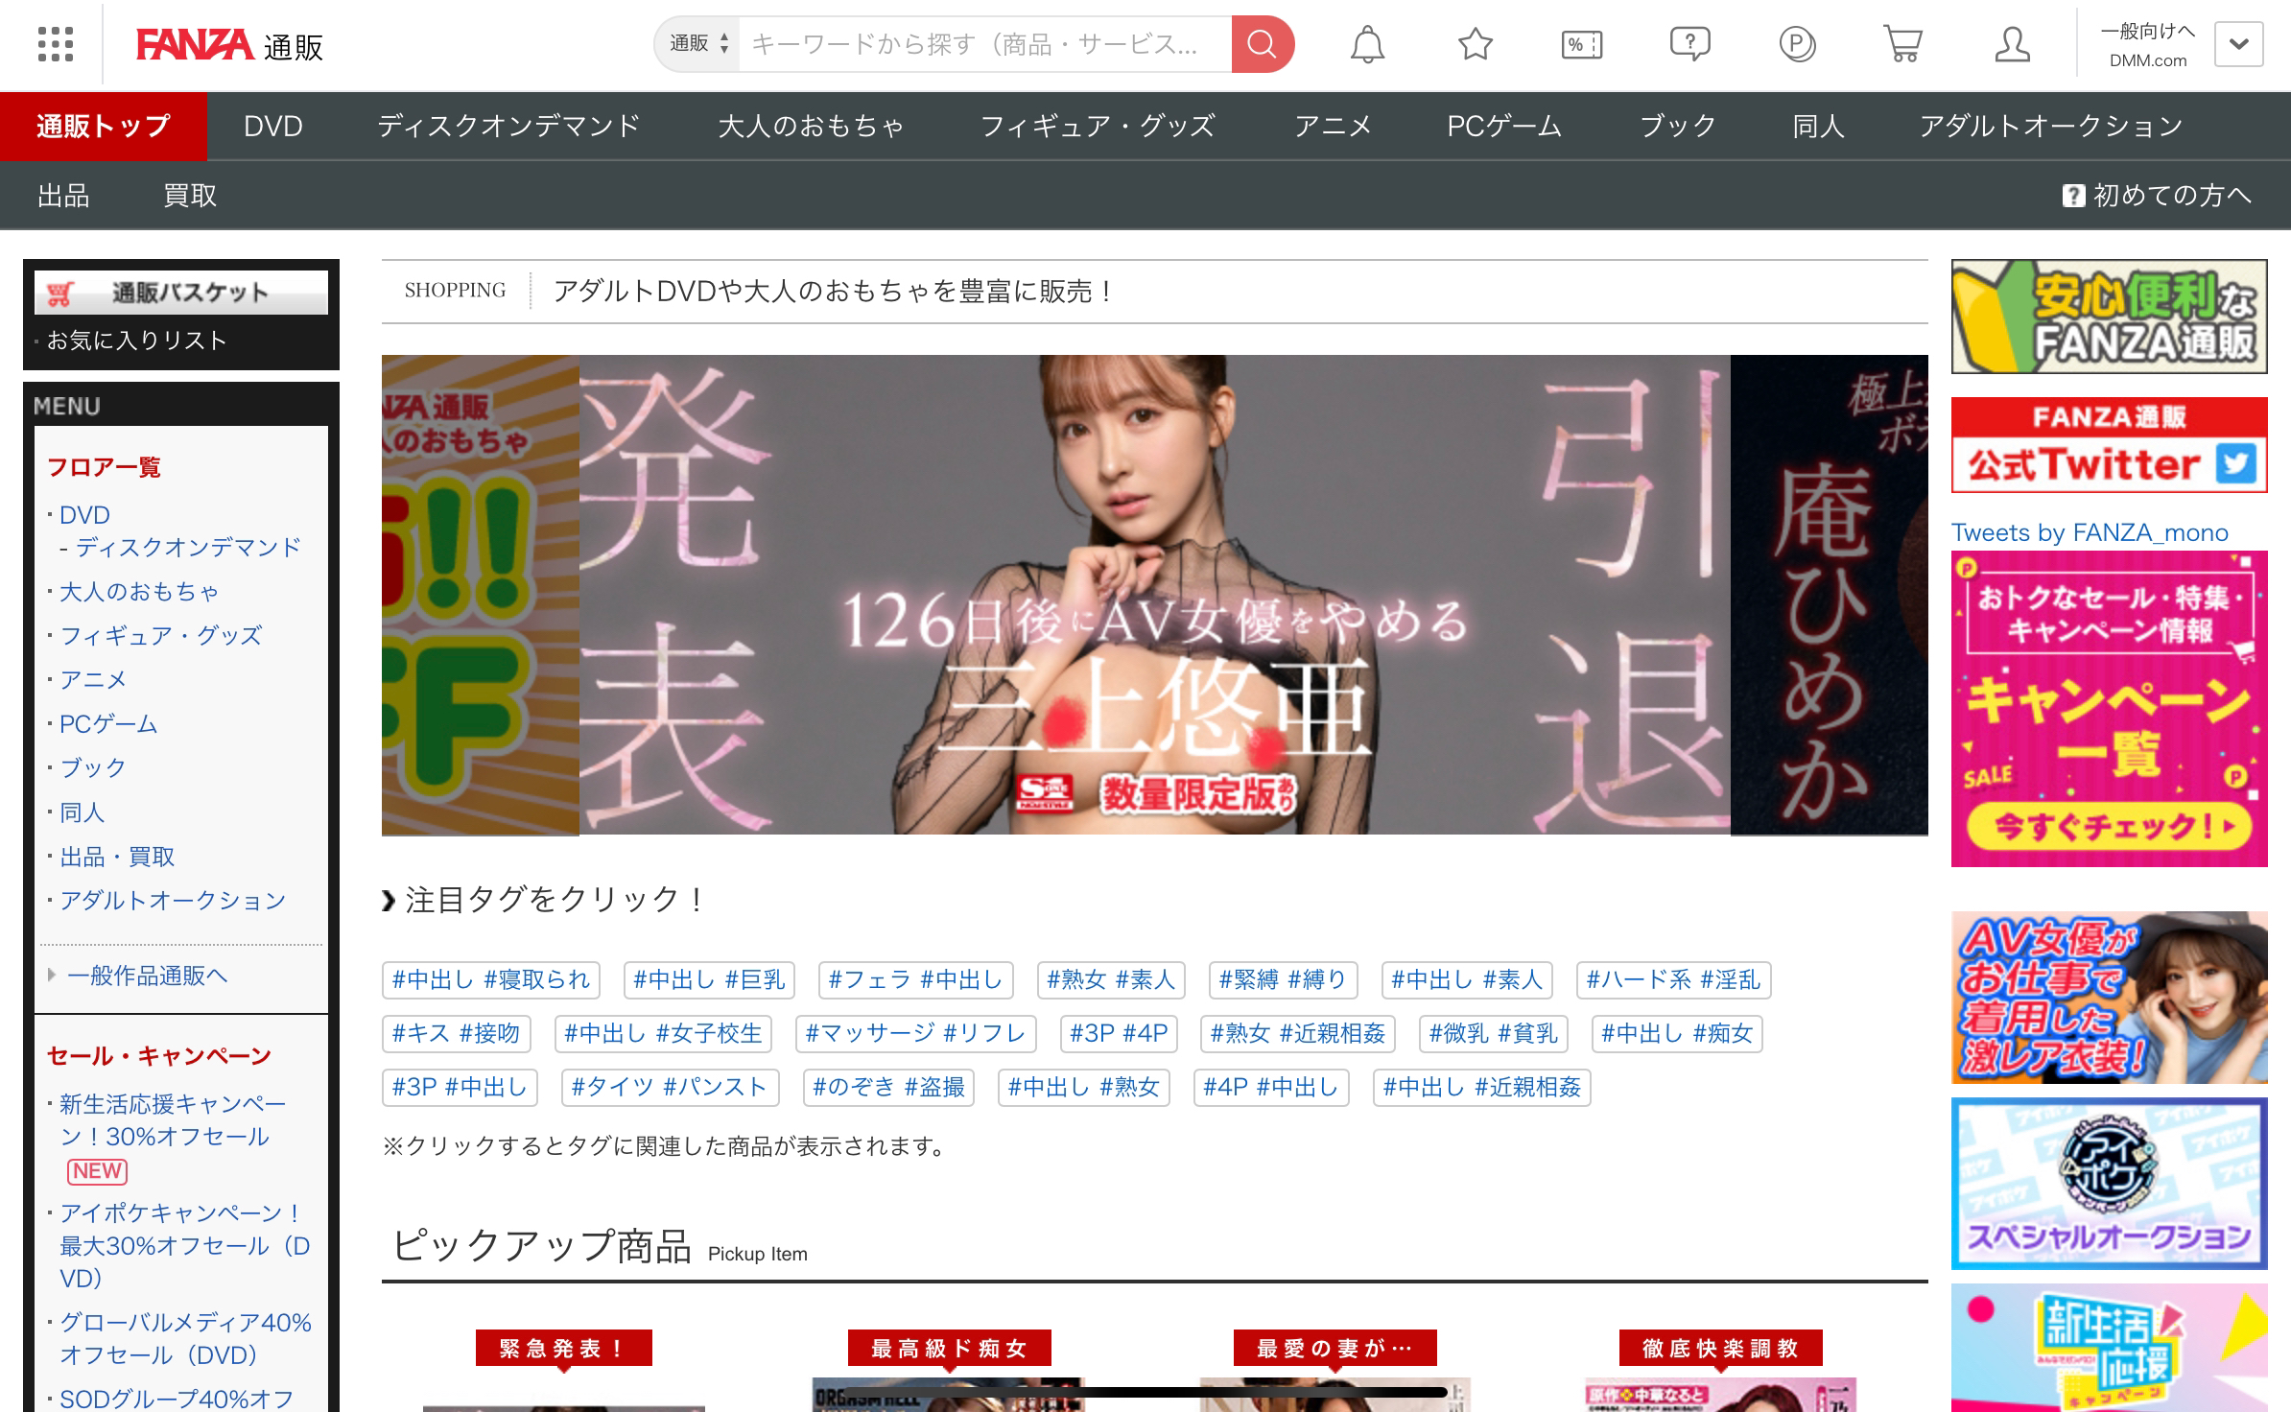Click the FANZA 通販 logo

click(x=229, y=45)
